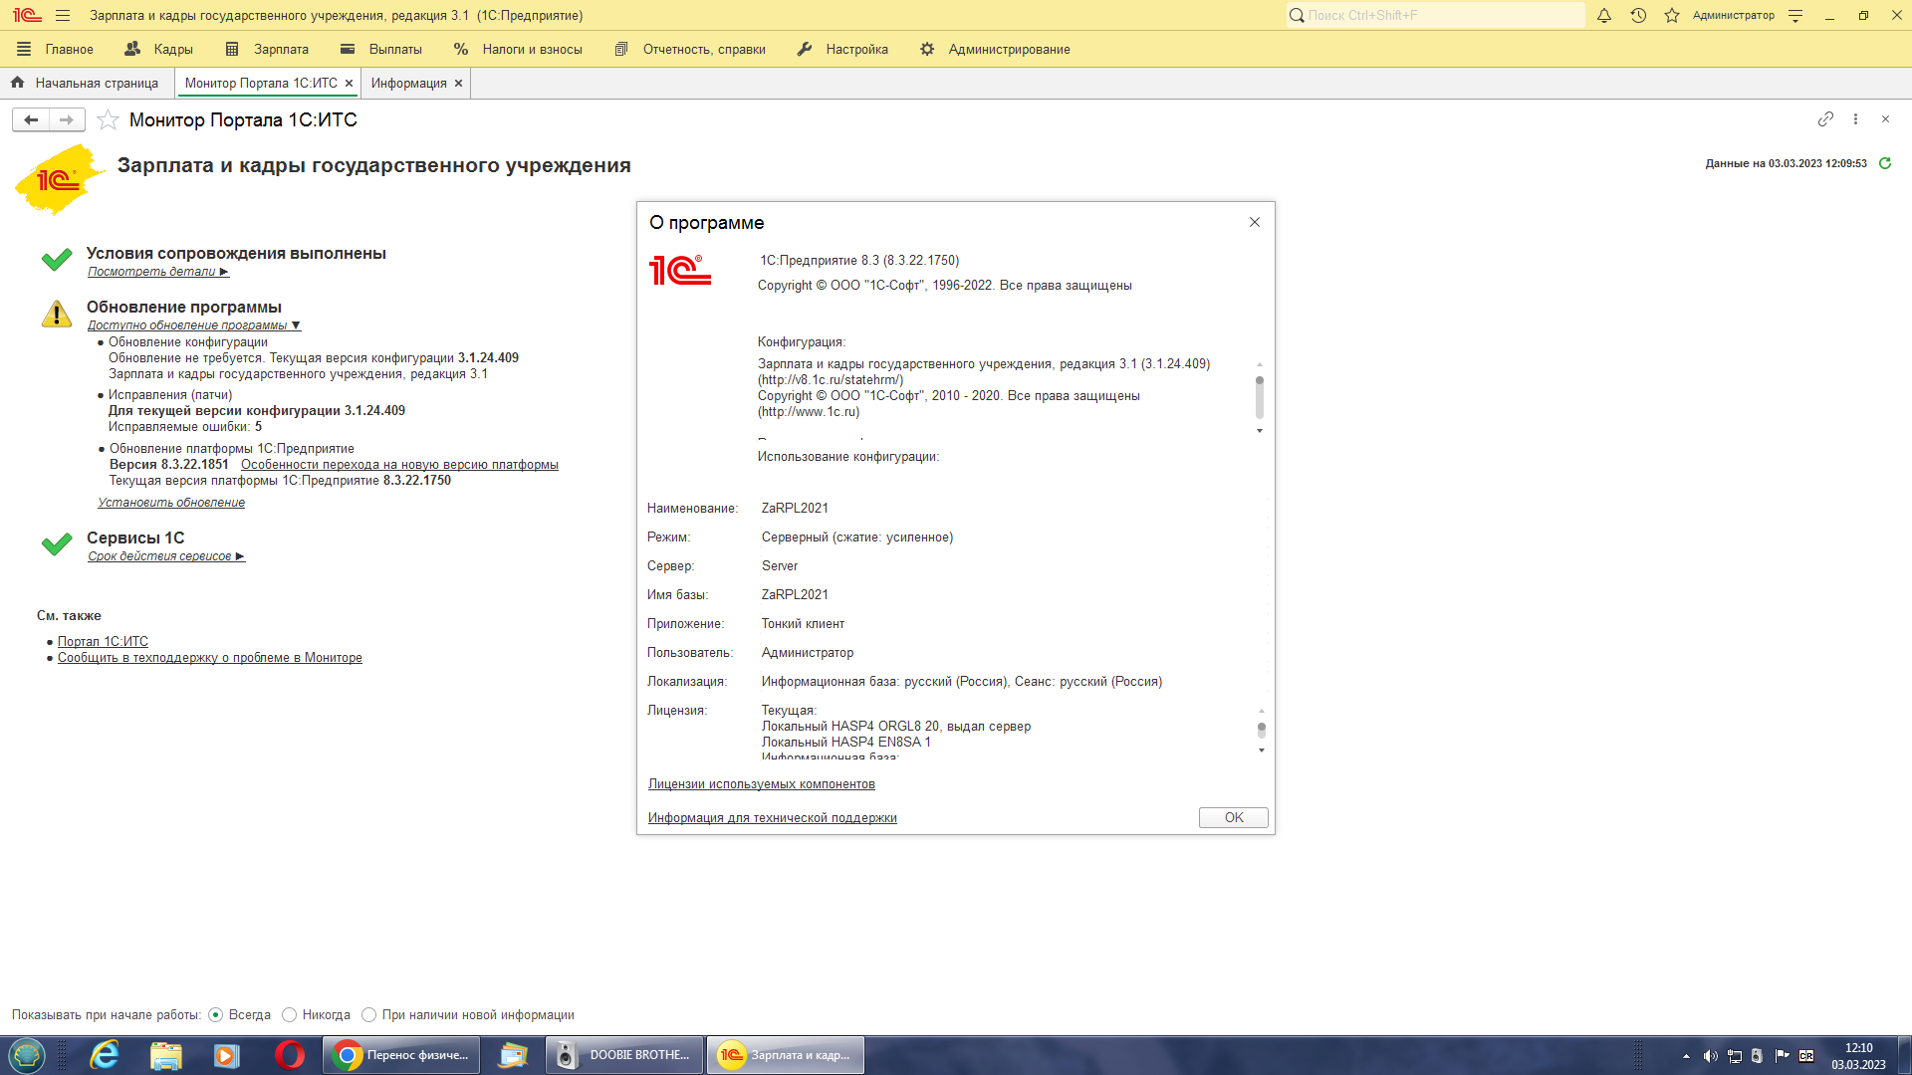Open the Windows Start button
The image size is (1912, 1075).
tap(27, 1055)
